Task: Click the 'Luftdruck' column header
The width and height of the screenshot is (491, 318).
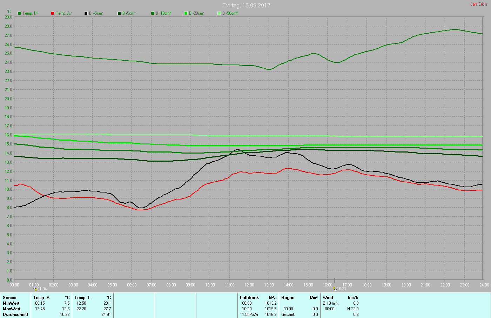Action: (x=249, y=298)
